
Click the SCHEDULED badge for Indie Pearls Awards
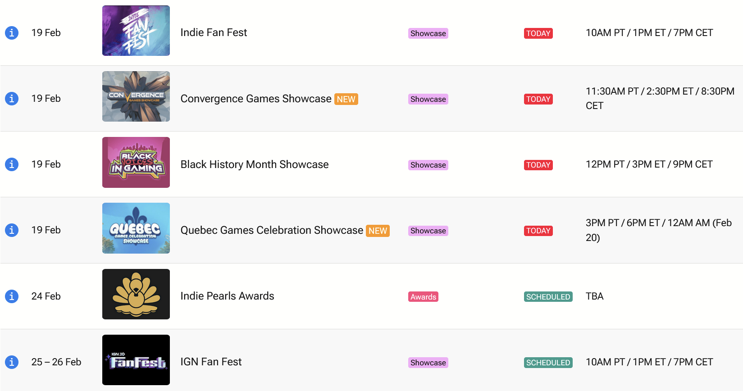click(548, 297)
